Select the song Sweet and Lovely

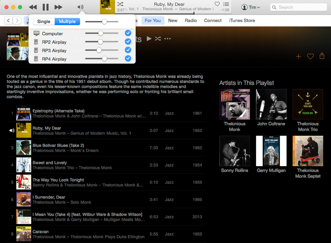(x=106, y=165)
